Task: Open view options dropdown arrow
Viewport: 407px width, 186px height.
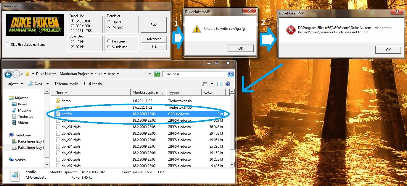Action: [x=212, y=84]
